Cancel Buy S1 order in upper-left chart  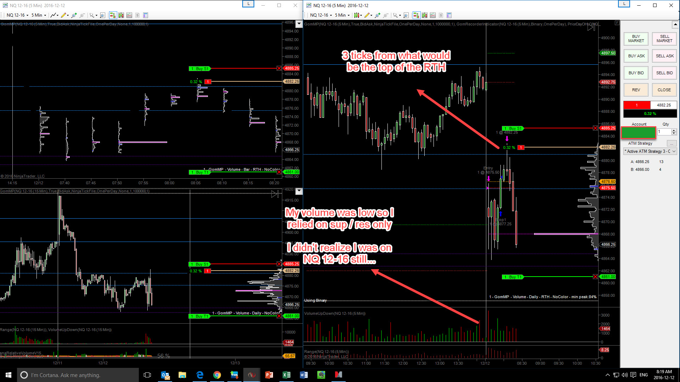[279, 68]
